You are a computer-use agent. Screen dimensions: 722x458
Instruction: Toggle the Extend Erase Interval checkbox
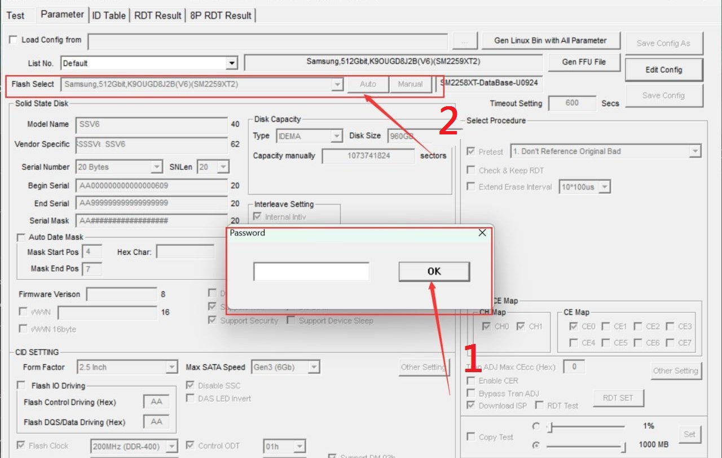[470, 187]
